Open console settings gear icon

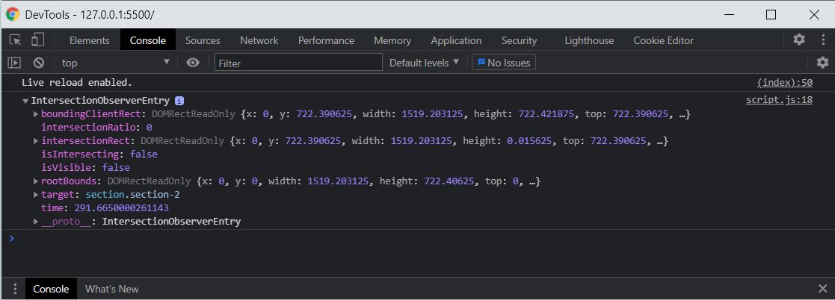coord(822,63)
